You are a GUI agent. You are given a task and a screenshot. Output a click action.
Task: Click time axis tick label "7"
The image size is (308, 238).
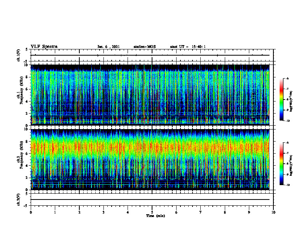coord(201,212)
